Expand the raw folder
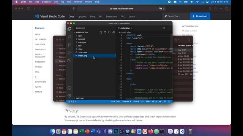The image size is (243, 136). click(95, 46)
